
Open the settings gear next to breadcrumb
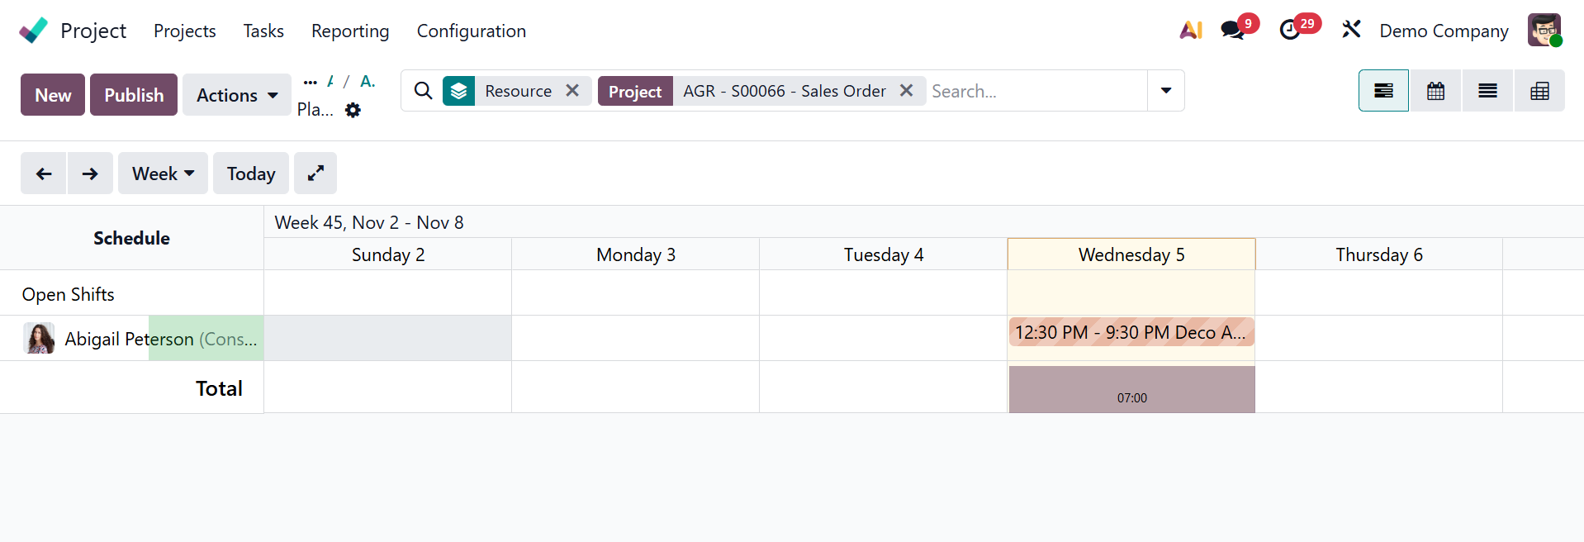click(353, 110)
